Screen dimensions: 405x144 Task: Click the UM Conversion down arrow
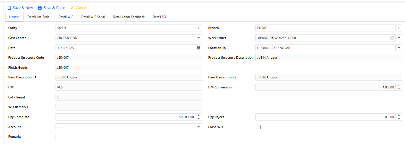(x=399, y=89)
